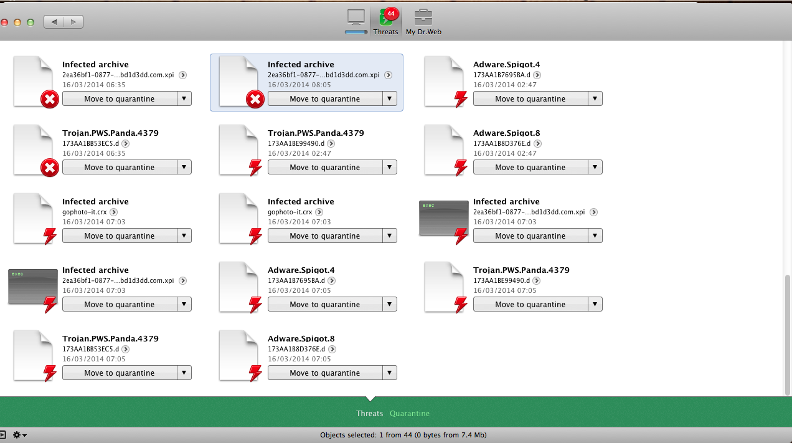Click the small panel toggle icon beside gear
The image size is (792, 443).
click(x=2, y=435)
